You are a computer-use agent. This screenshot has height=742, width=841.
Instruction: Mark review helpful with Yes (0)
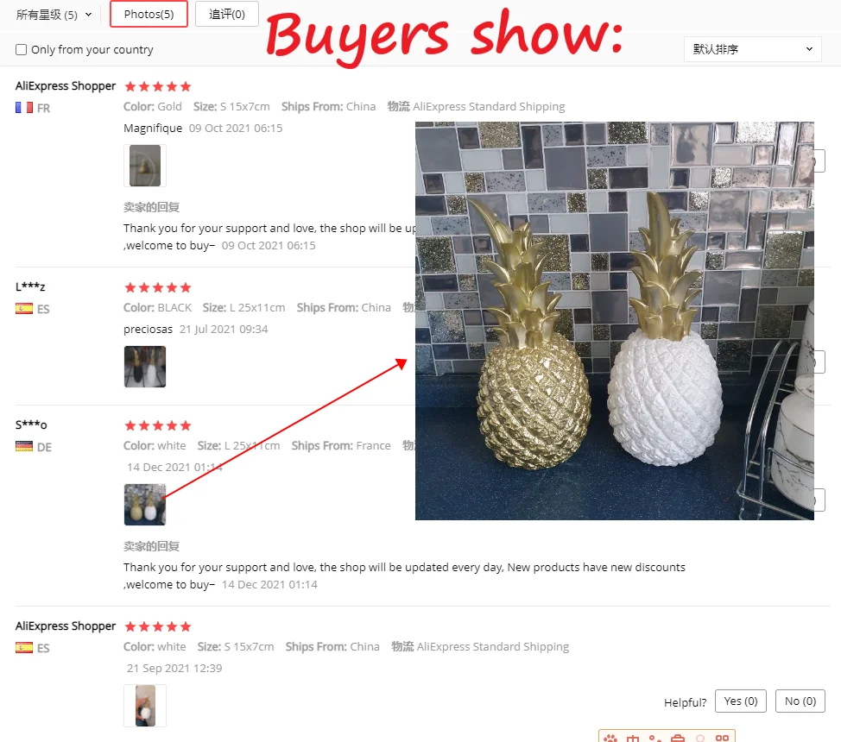[x=741, y=701]
